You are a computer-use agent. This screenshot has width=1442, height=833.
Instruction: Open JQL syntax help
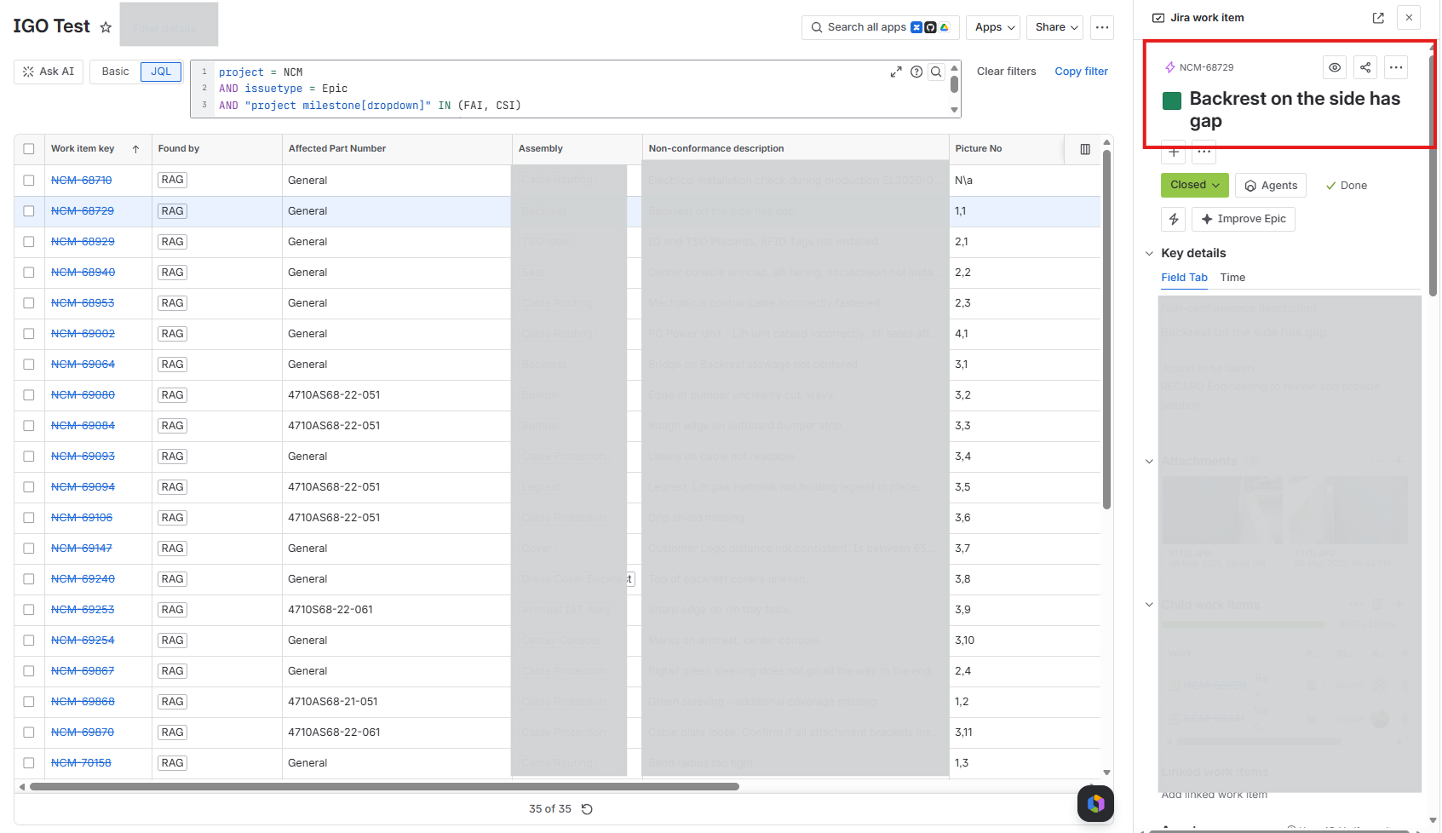(916, 72)
